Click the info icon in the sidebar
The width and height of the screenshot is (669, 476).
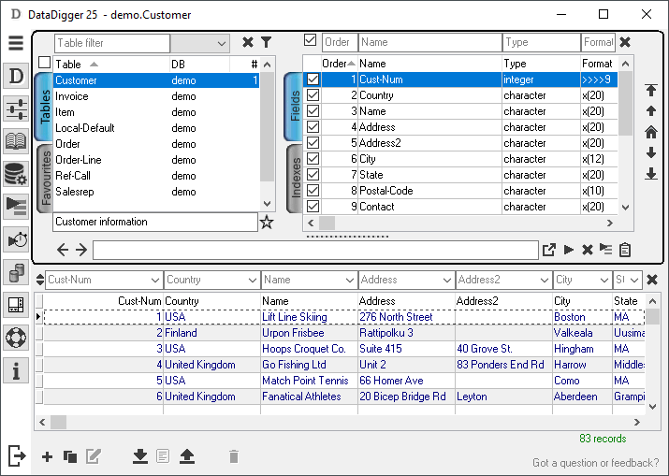[15, 370]
